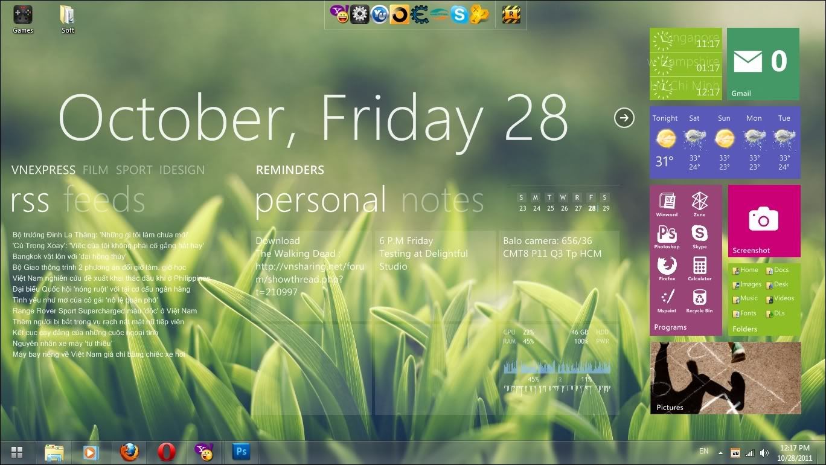Open the orange ring app in top dock
Image resolution: width=826 pixels, height=465 pixels.
399,14
